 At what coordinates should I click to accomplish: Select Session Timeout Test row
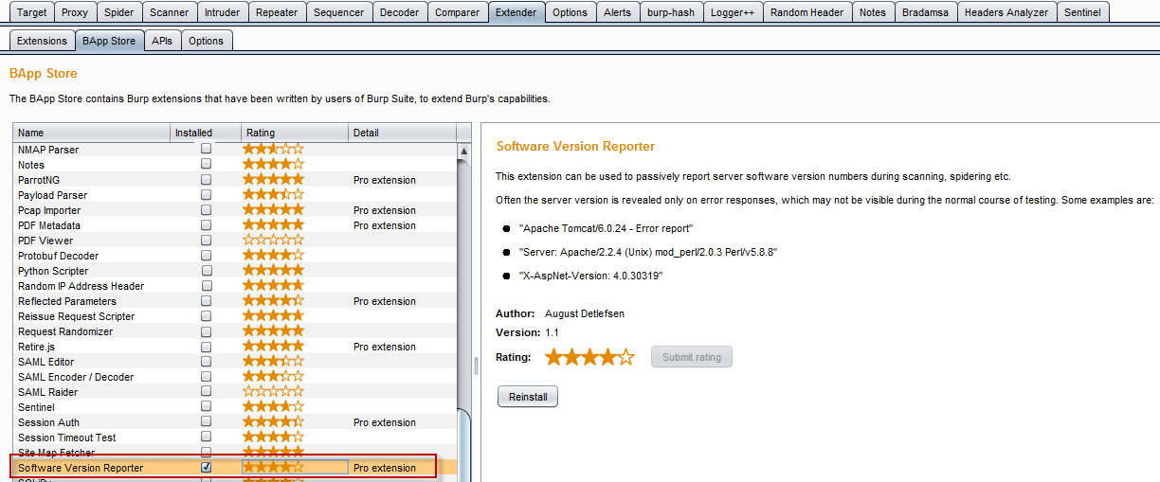point(235,437)
